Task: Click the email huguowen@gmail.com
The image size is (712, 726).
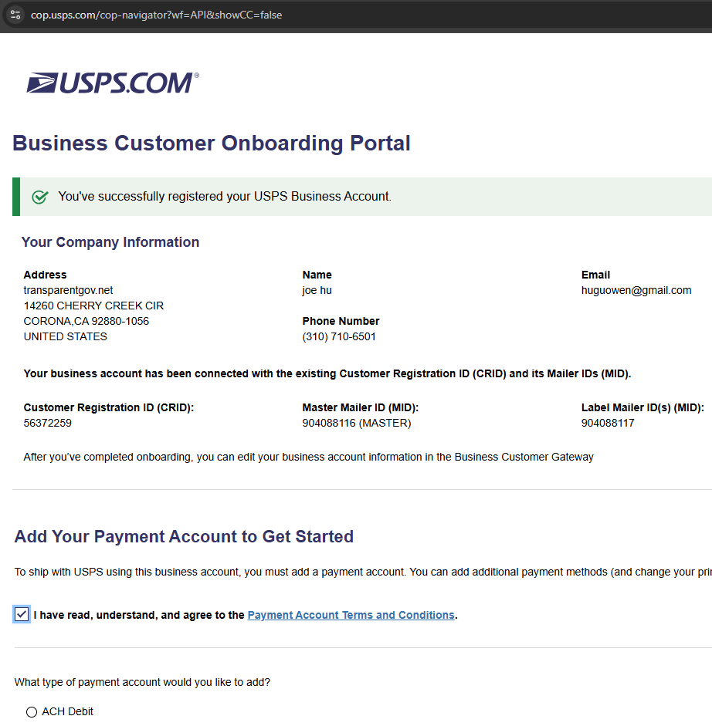Action: (x=636, y=290)
